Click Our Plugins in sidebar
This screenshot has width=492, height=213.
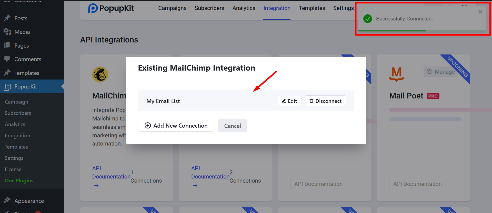pyautogui.click(x=19, y=181)
